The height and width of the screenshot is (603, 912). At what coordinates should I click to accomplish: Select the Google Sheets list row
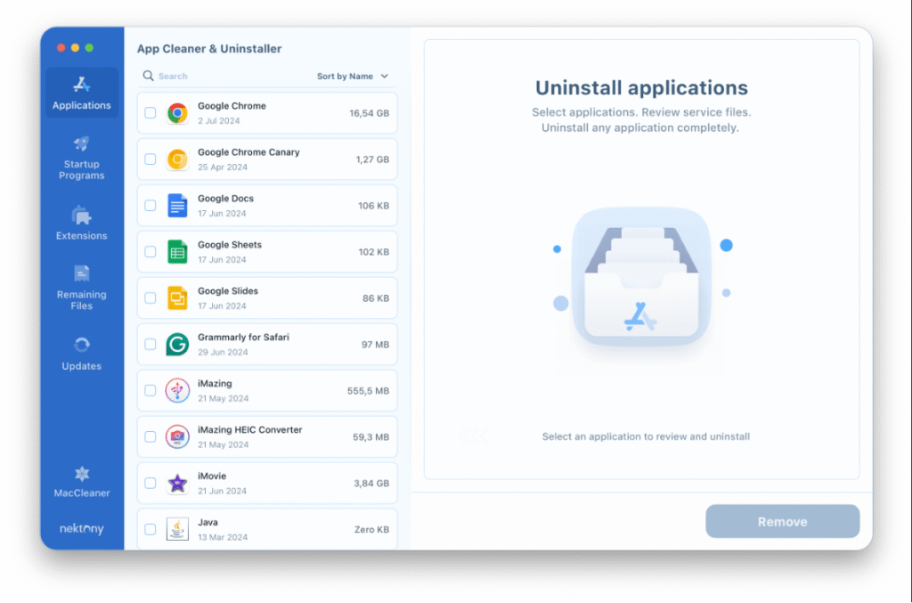click(x=267, y=252)
